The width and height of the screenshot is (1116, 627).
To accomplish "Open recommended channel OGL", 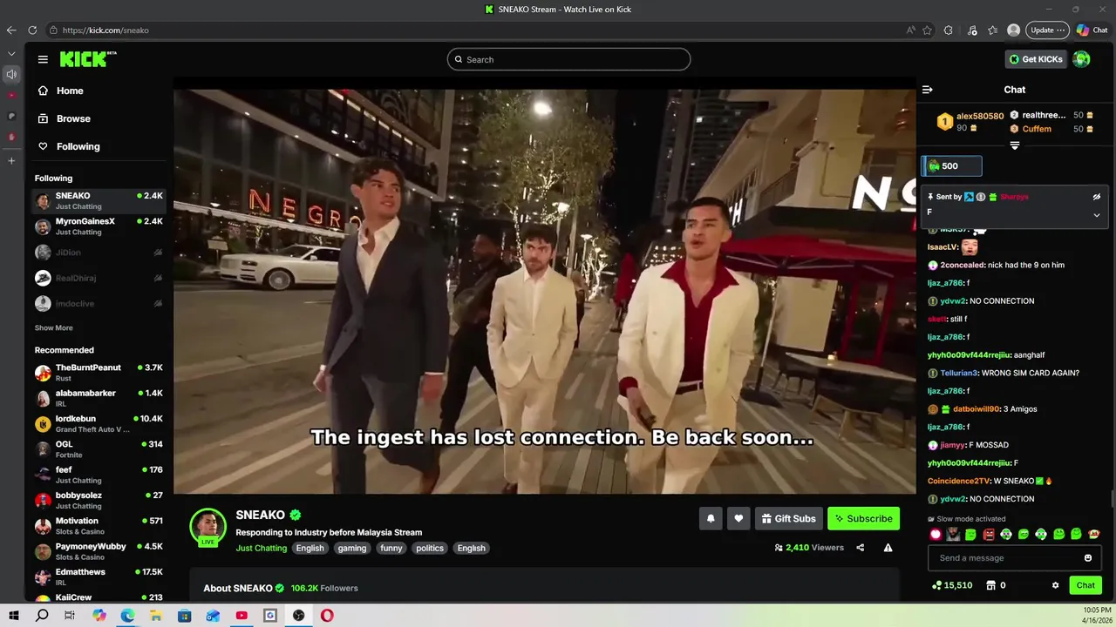I will 98,449.
